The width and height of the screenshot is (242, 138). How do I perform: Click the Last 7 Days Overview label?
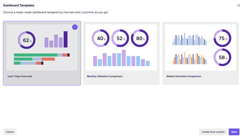(x=20, y=76)
